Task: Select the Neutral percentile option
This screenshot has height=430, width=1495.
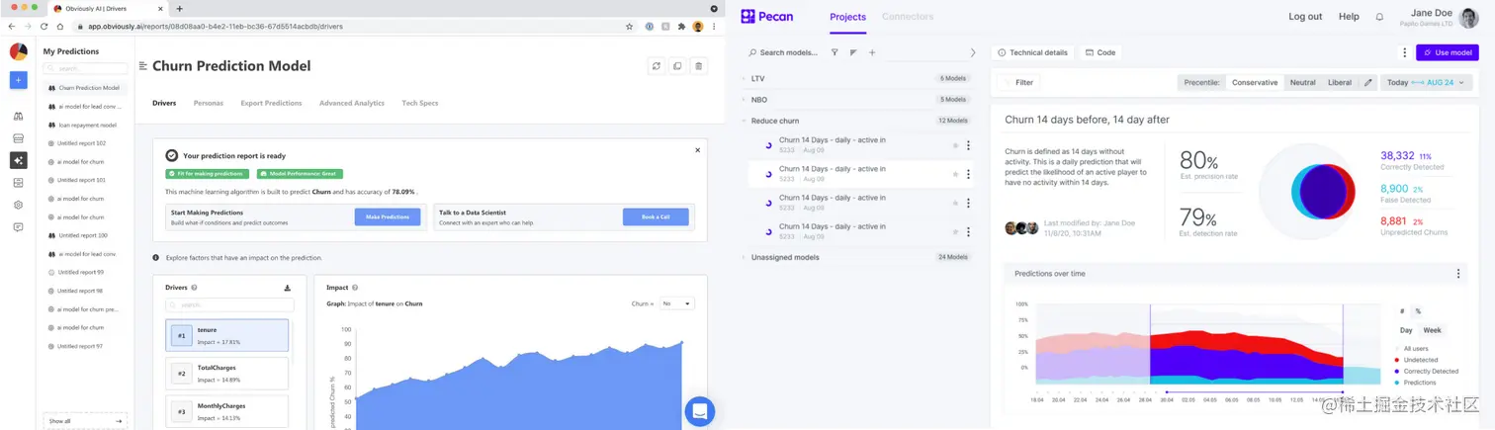Action: pyautogui.click(x=1302, y=83)
